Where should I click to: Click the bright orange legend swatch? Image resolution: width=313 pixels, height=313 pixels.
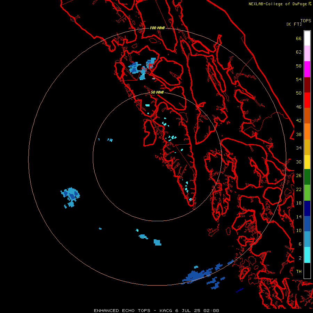coord(307,131)
